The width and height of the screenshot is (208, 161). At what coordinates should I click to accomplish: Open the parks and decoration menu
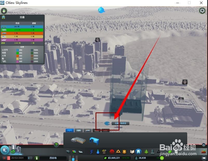[146, 152]
